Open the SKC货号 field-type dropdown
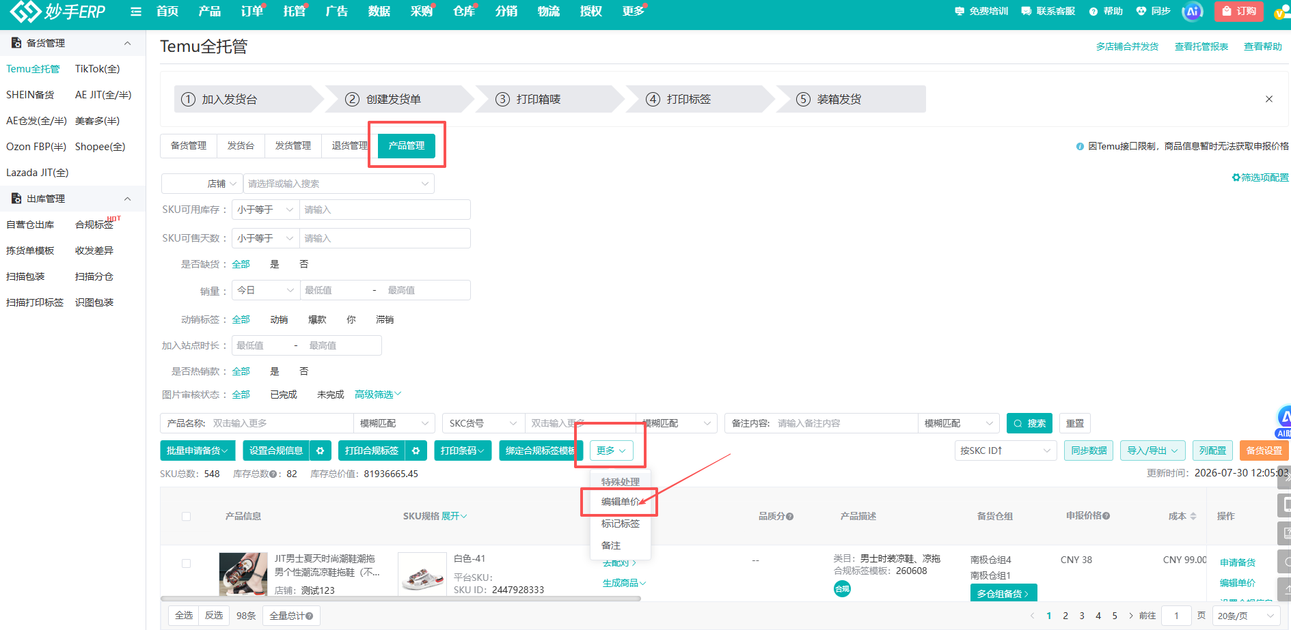 483,423
